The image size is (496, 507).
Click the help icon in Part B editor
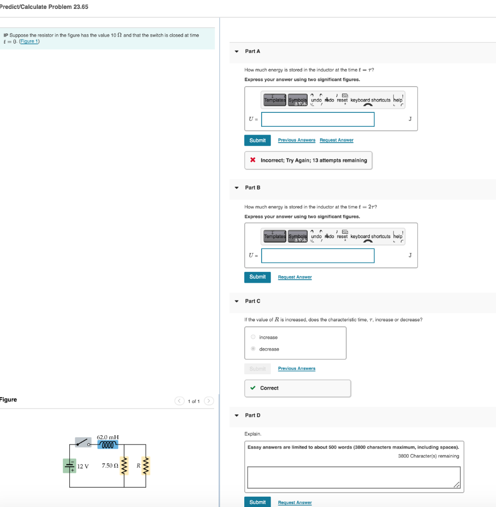point(398,236)
